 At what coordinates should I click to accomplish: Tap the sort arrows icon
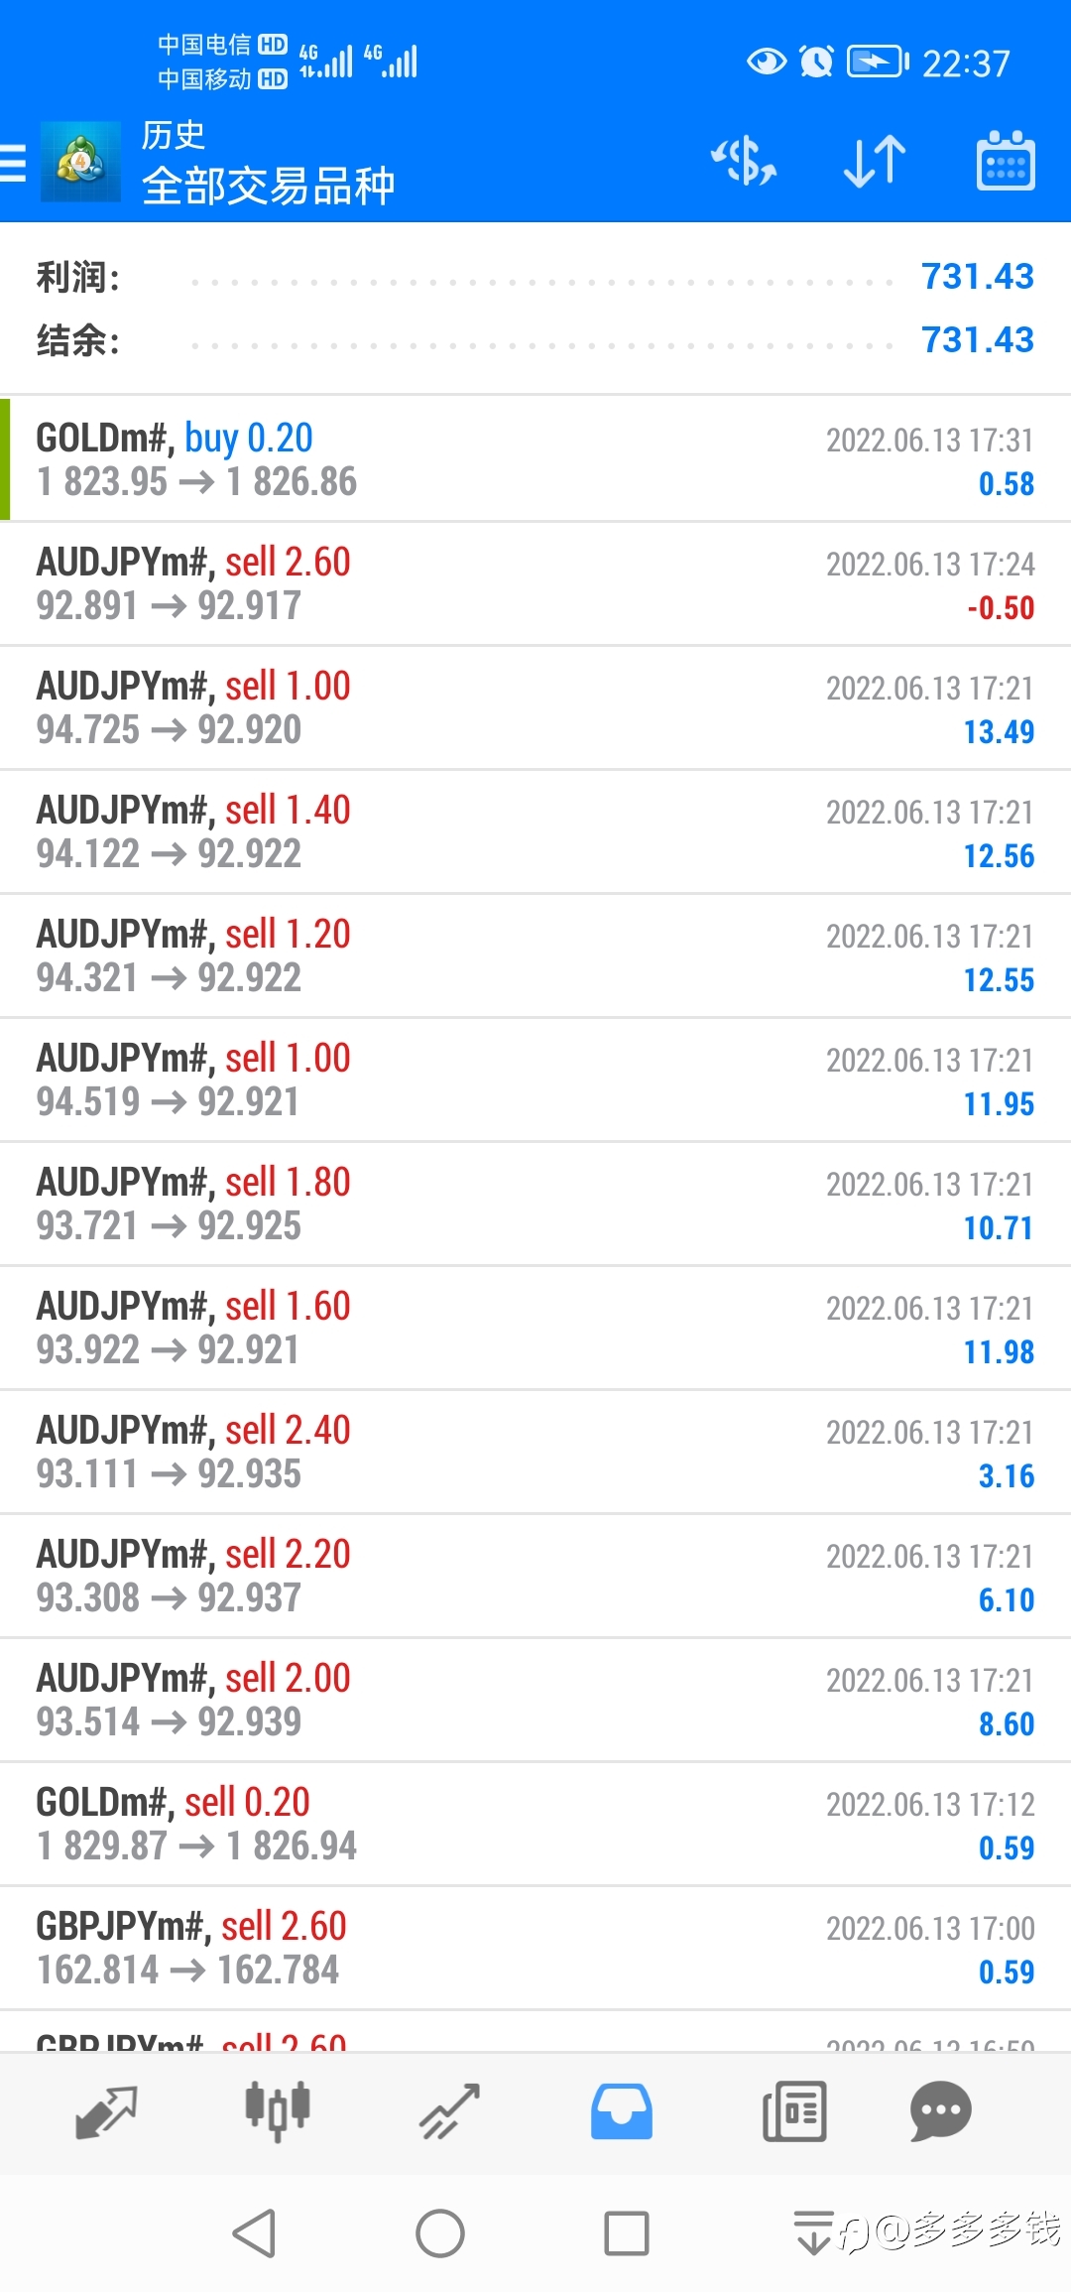(875, 162)
